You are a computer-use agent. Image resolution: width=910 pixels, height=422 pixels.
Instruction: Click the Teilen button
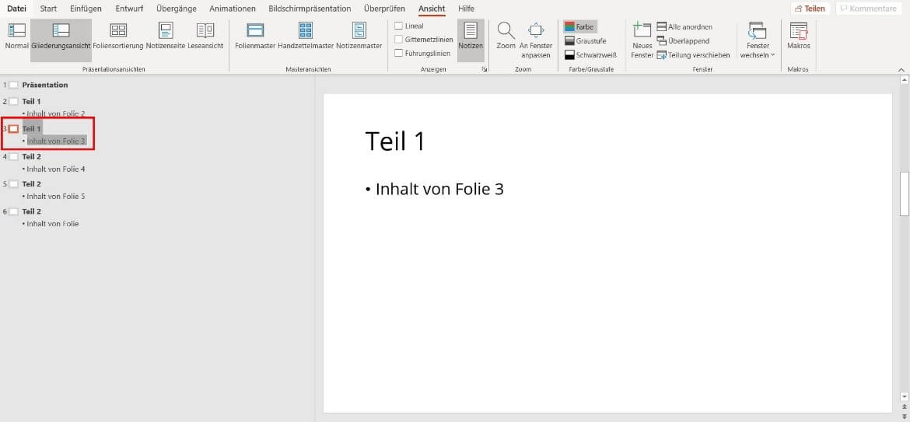[810, 9]
